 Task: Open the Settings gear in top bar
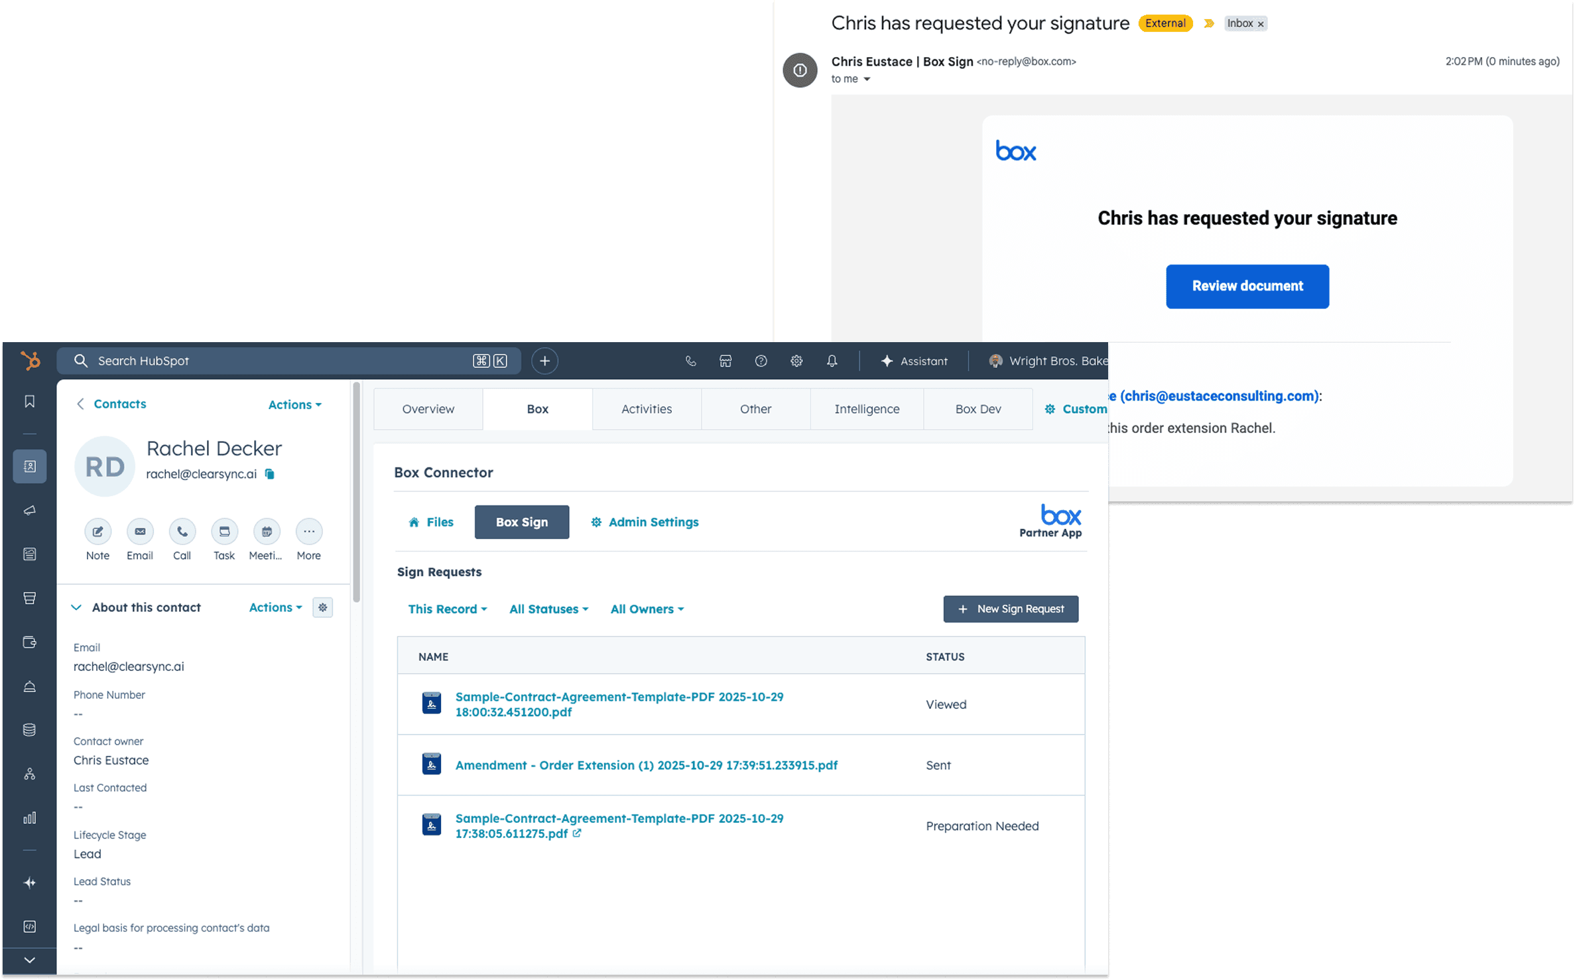click(796, 361)
